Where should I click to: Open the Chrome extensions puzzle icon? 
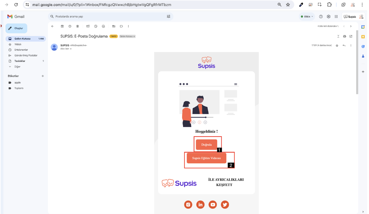pos(329,5)
